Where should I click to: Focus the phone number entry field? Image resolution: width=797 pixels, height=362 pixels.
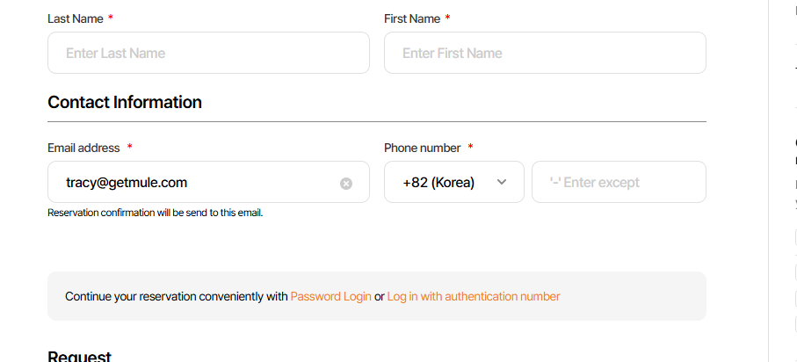[619, 183]
